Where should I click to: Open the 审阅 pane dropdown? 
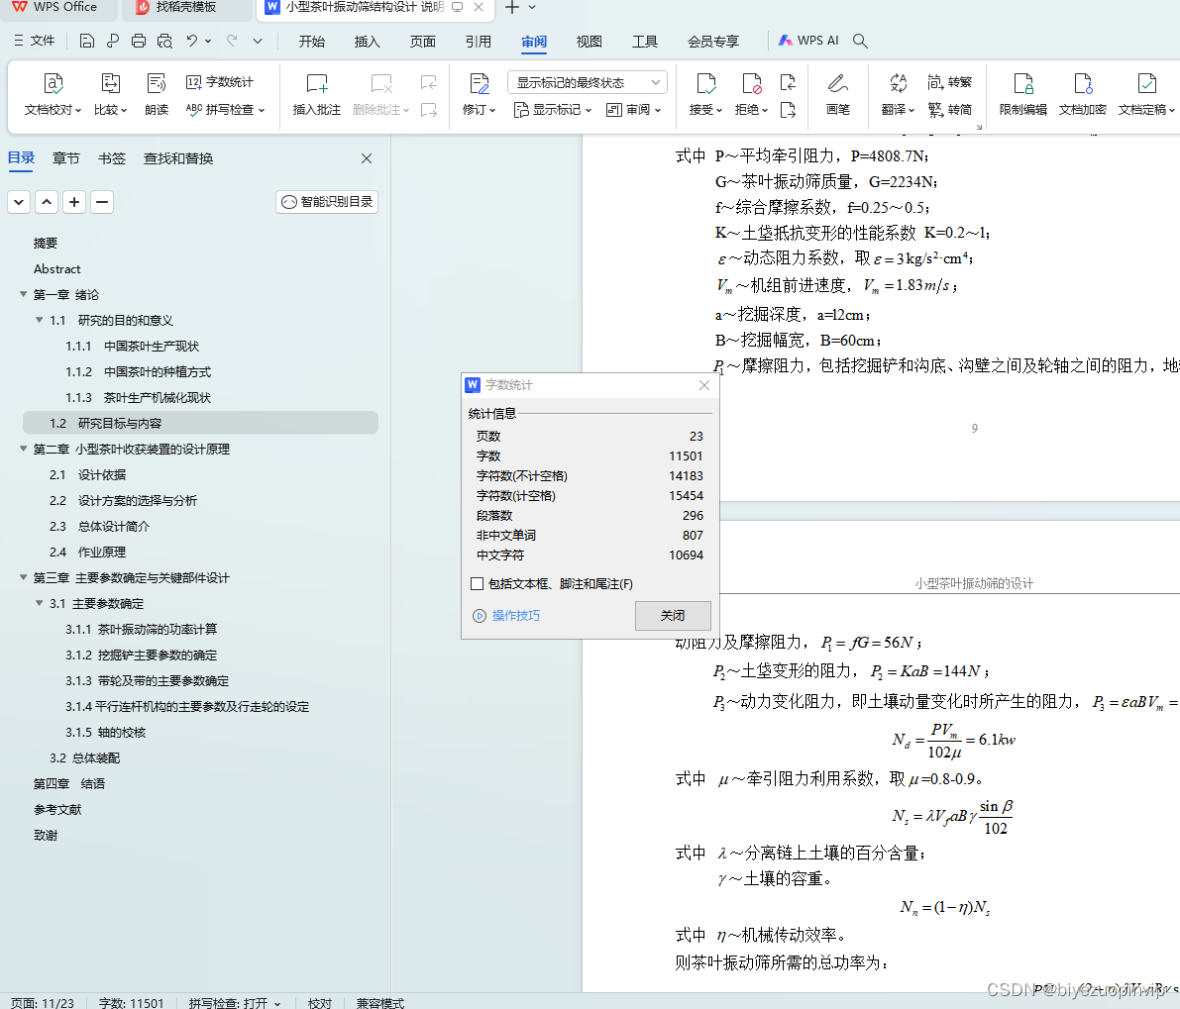(x=634, y=110)
